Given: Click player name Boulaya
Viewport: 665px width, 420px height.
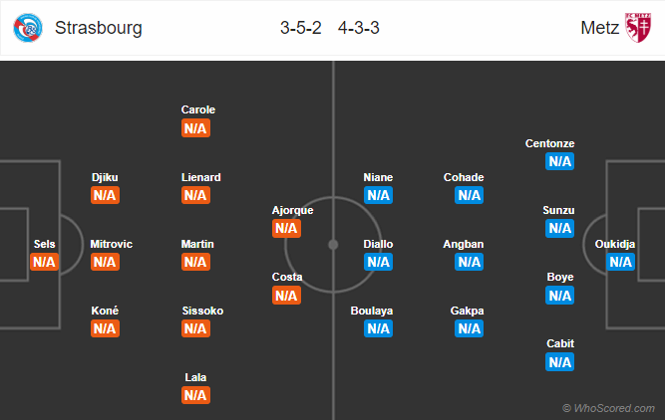Looking at the screenshot, I should tap(372, 311).
